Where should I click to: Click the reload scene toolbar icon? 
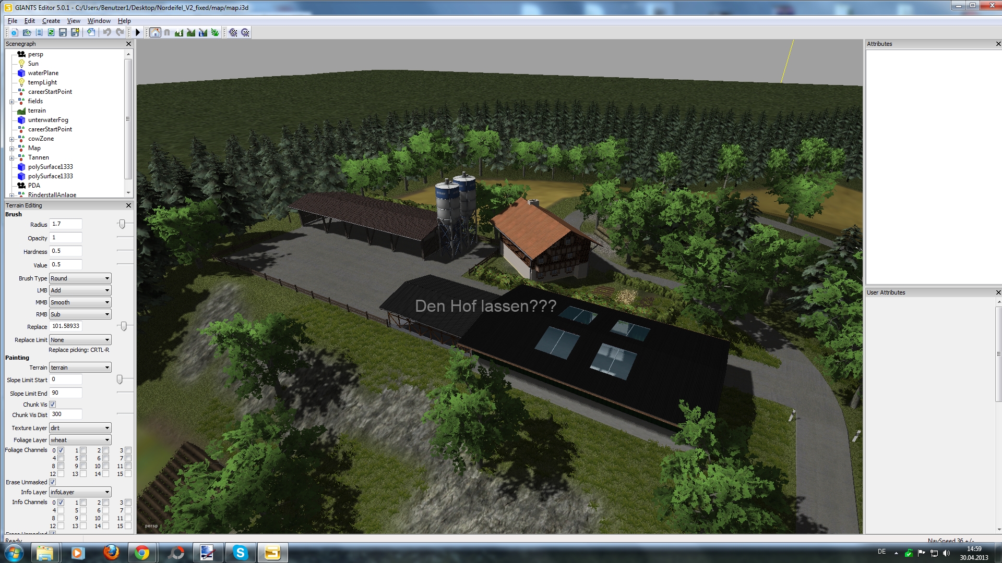coord(51,32)
